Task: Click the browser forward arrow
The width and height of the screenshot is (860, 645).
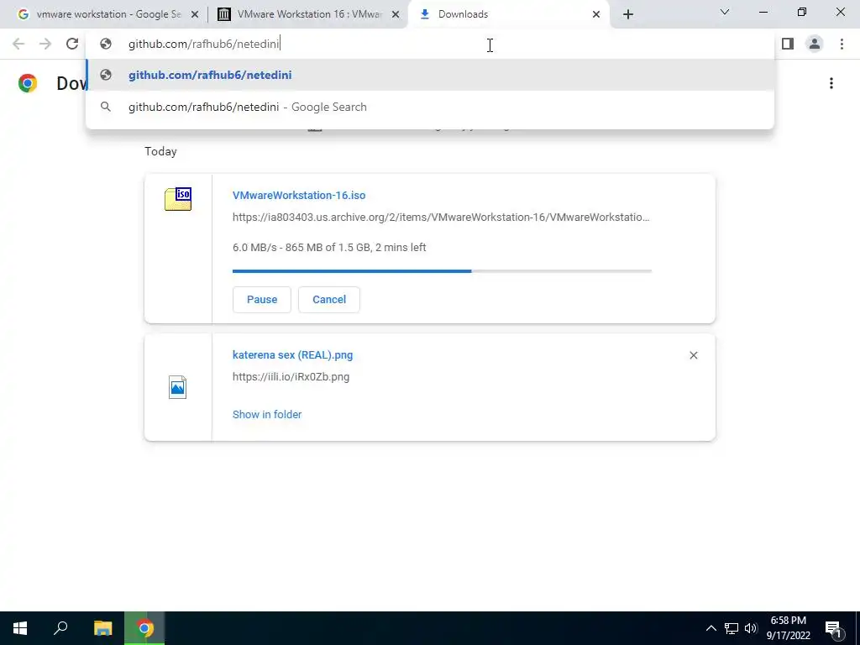Action: [45, 44]
